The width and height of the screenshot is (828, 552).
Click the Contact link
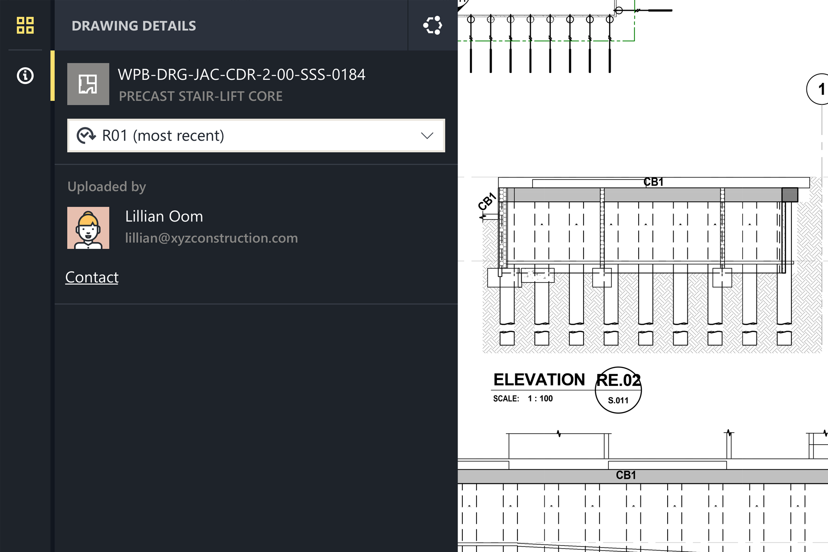[x=91, y=277]
